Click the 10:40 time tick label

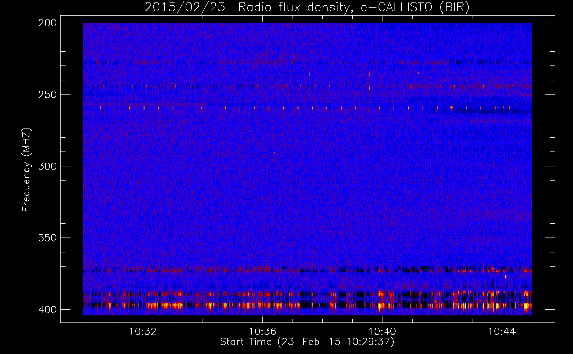[x=382, y=332]
